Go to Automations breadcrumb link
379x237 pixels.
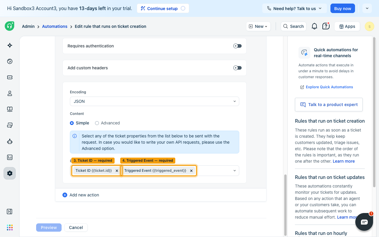pos(55,26)
